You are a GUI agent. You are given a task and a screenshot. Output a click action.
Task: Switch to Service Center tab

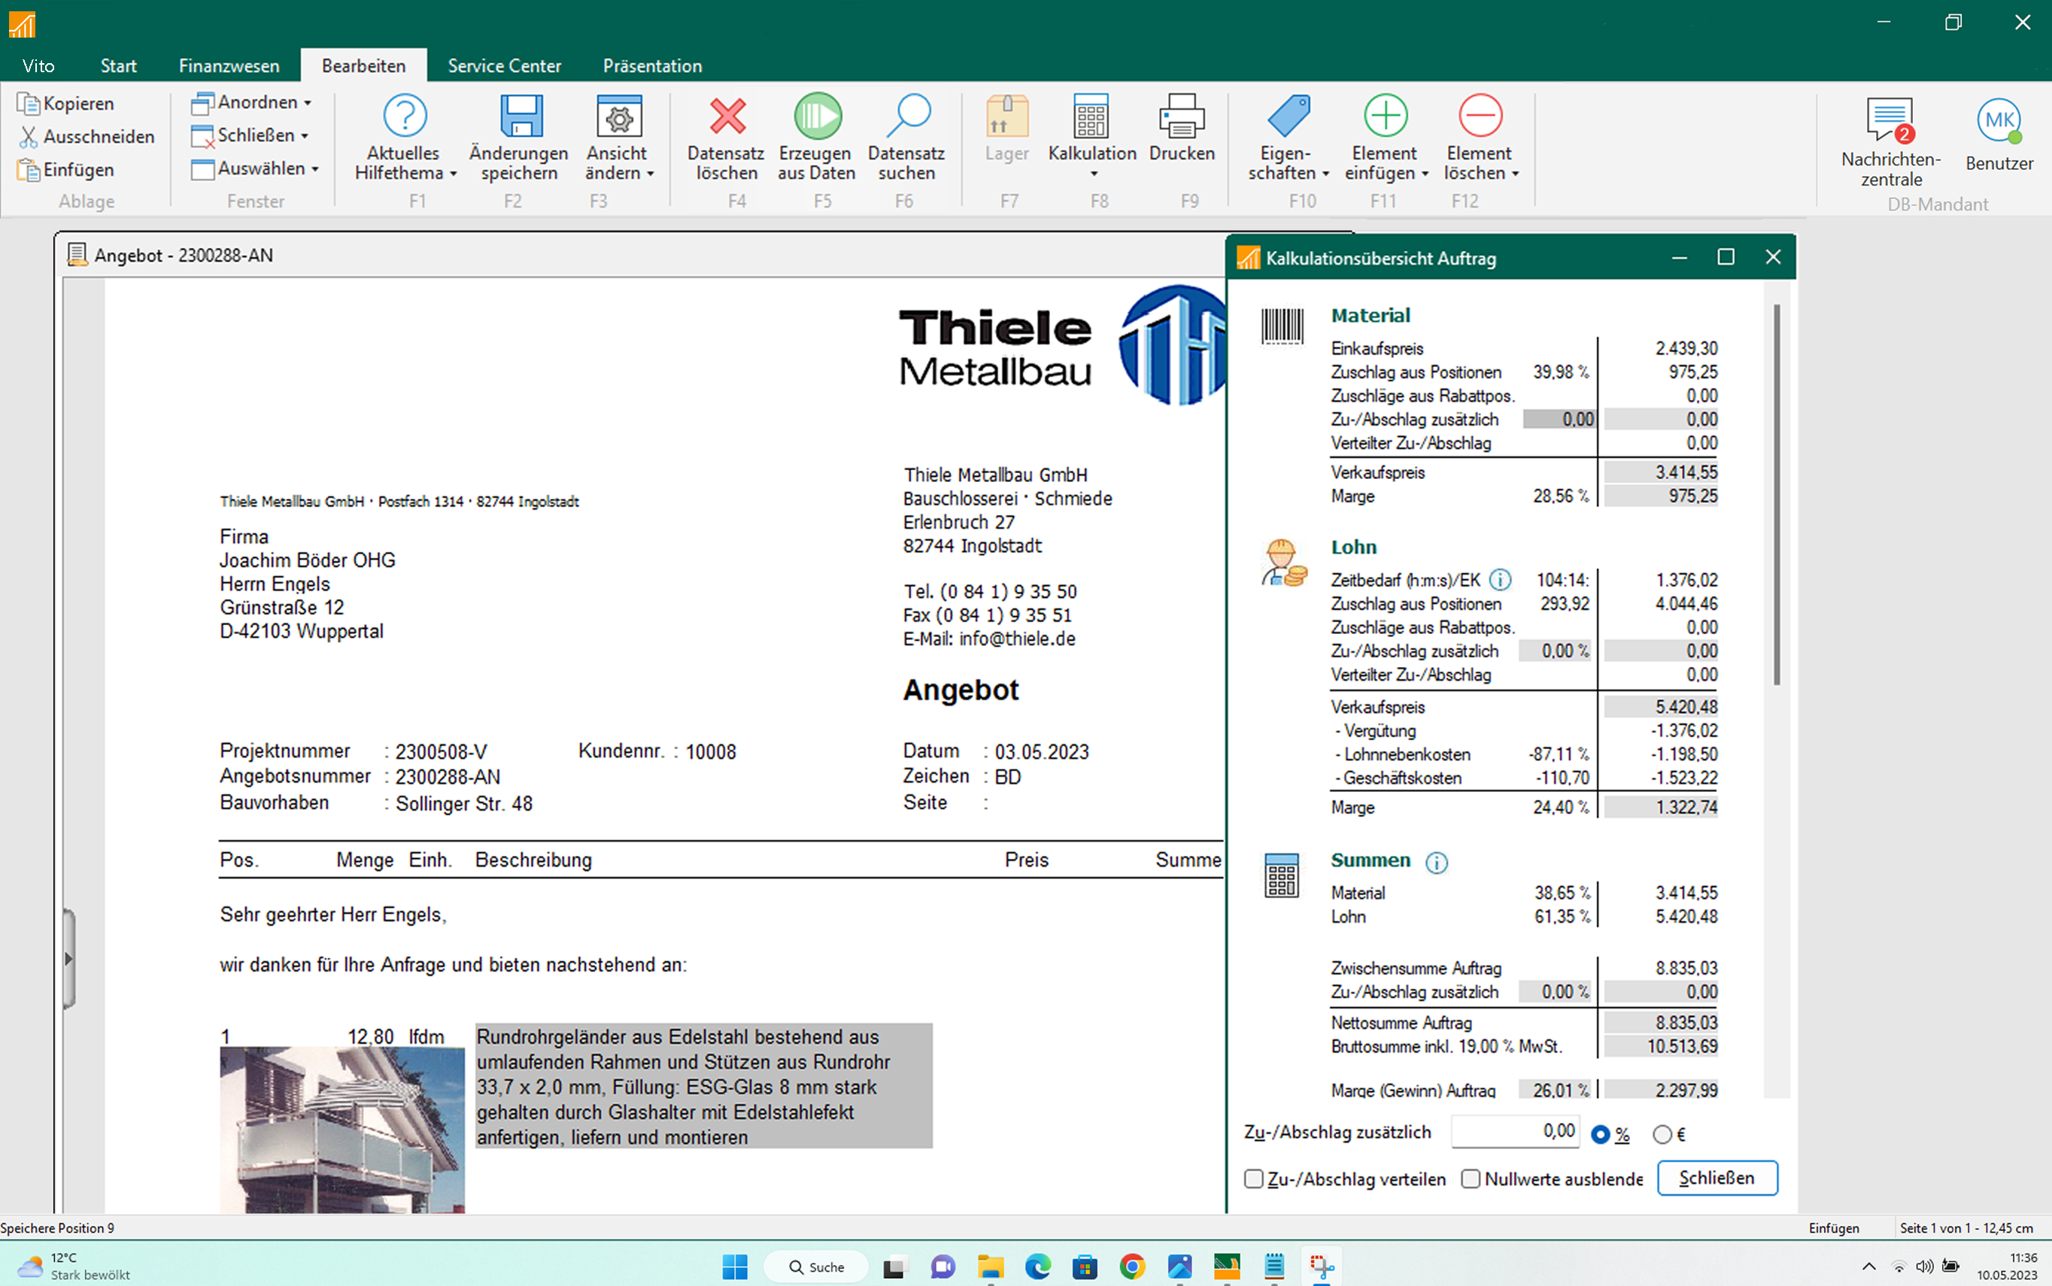505,65
